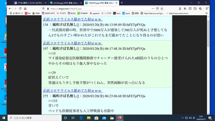Open Cortana circle icon
The height and width of the screenshot is (121, 215).
pos(65,118)
